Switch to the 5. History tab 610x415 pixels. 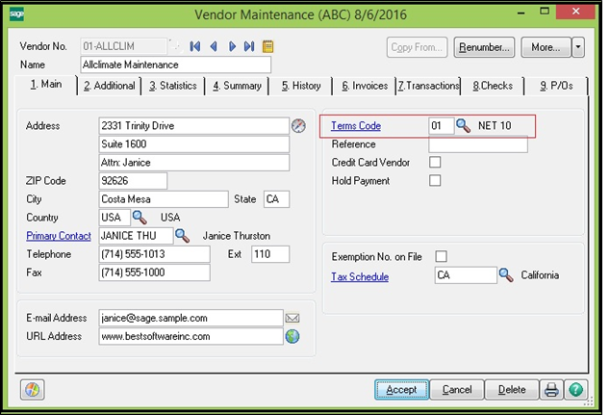tap(301, 86)
